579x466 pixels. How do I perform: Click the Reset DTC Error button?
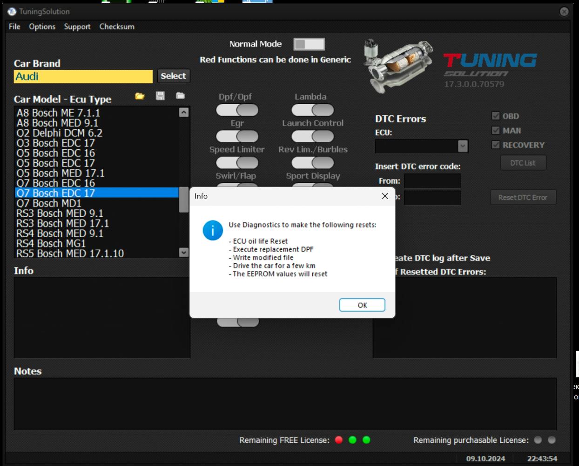(x=523, y=197)
